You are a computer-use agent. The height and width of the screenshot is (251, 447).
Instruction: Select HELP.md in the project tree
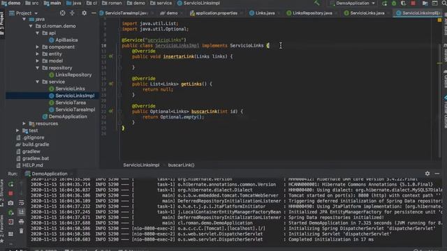coord(32,165)
